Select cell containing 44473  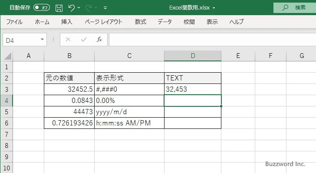tap(69, 112)
